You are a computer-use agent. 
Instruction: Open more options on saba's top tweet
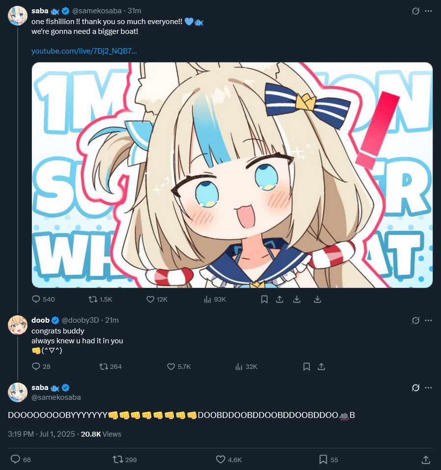(x=428, y=11)
